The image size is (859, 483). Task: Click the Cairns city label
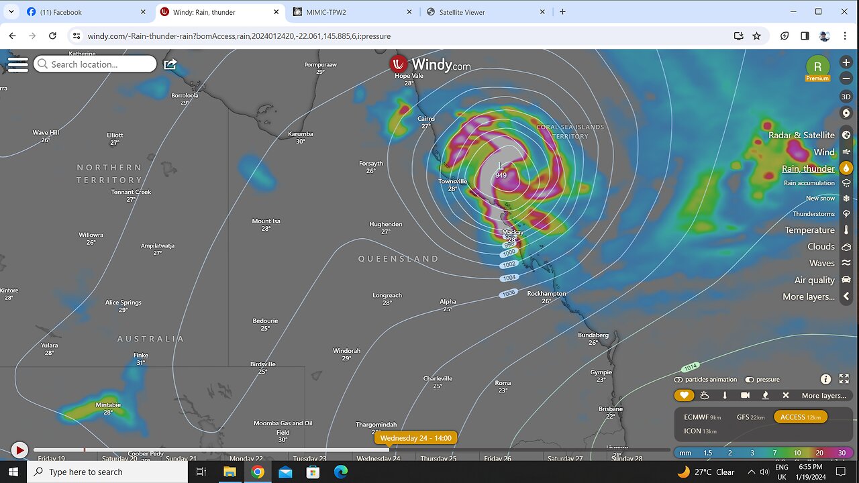tap(426, 119)
